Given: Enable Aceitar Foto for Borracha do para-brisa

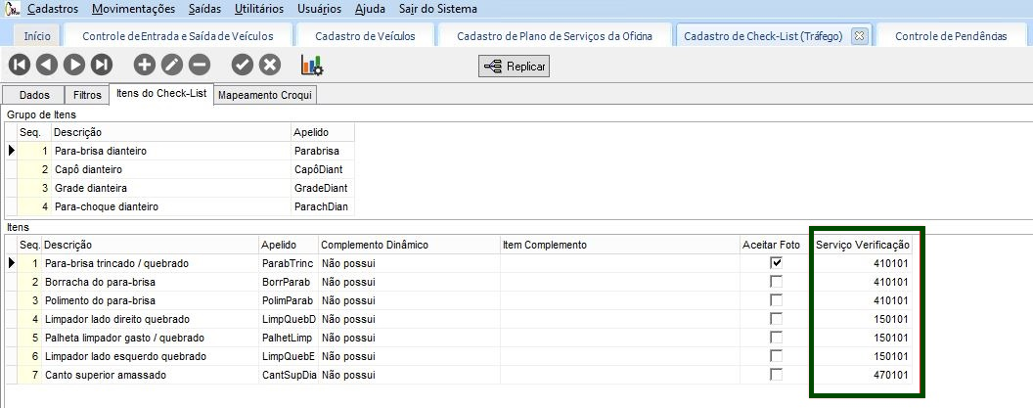Looking at the screenshot, I should 777,282.
